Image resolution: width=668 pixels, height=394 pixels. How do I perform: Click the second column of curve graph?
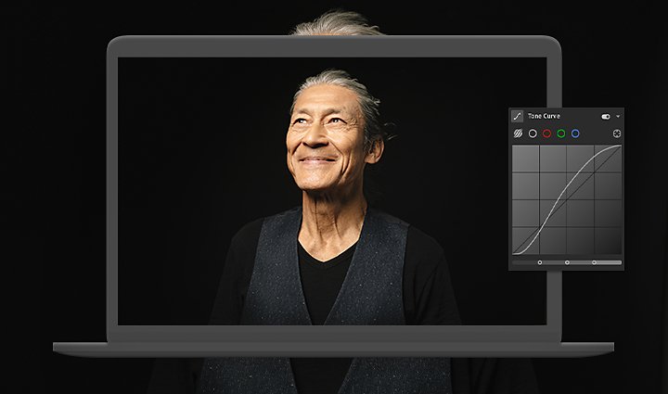click(x=553, y=199)
